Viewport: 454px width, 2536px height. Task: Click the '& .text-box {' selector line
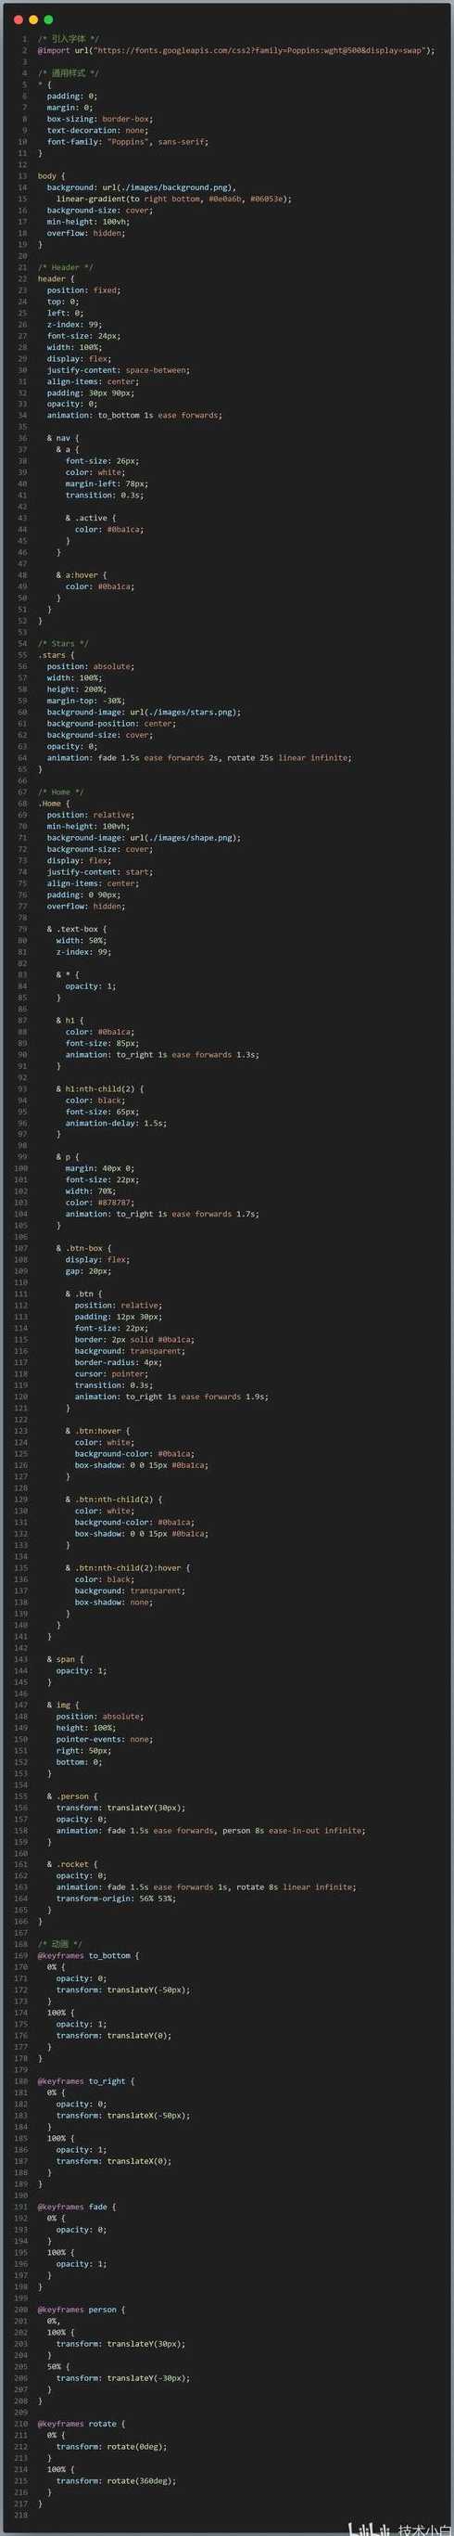pyautogui.click(x=77, y=928)
